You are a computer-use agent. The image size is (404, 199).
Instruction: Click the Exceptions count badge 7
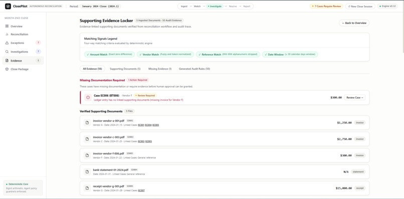pos(39,42)
